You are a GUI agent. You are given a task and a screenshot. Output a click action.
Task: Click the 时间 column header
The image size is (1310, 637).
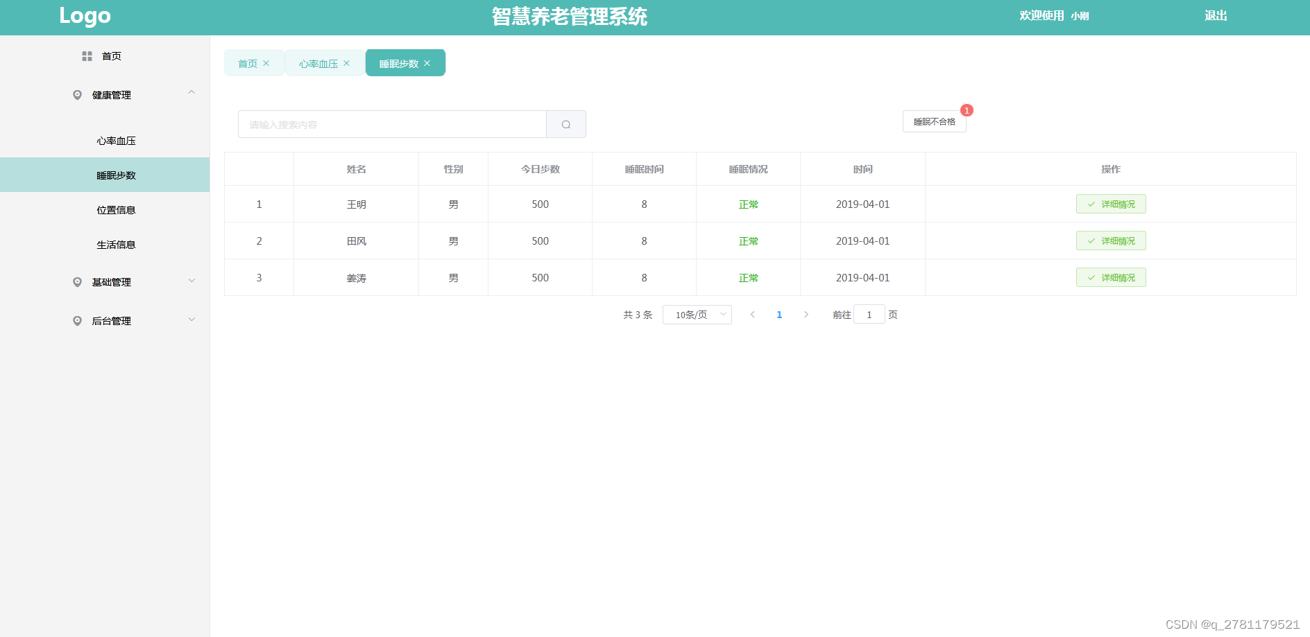(x=863, y=169)
